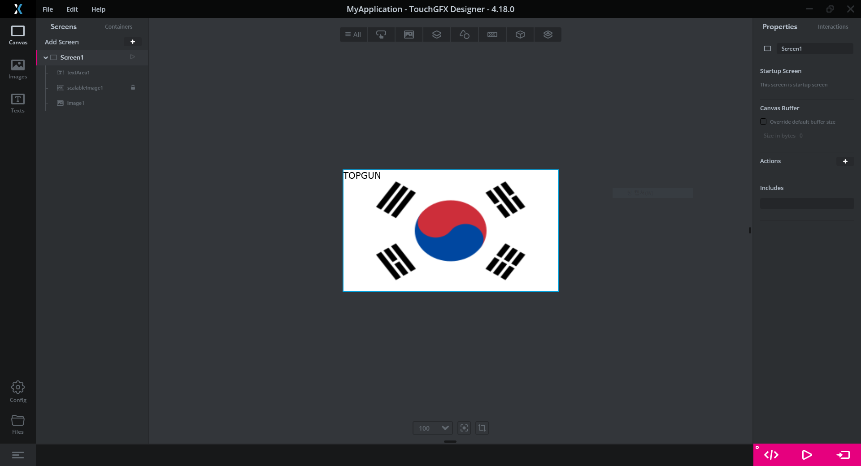861x466 pixels.
Task: Select the Korean flag image on canvas
Action: (451, 231)
